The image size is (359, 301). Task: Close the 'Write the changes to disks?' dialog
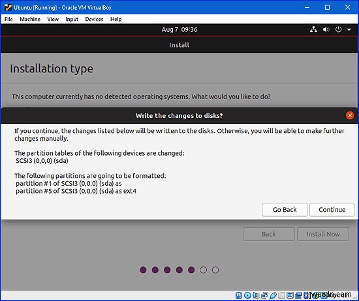pos(350,115)
